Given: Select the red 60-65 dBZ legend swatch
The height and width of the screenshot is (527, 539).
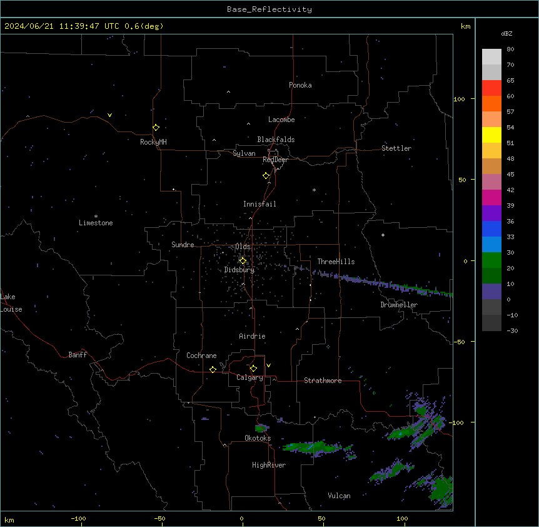Looking at the screenshot, I should click(491, 88).
